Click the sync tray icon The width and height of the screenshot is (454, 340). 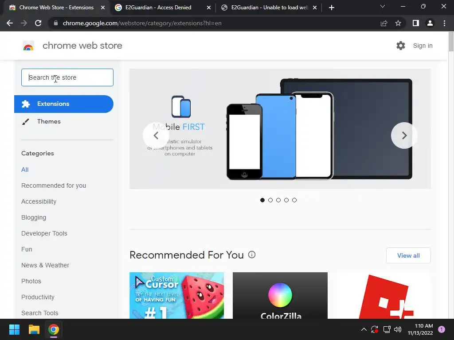tap(375, 329)
